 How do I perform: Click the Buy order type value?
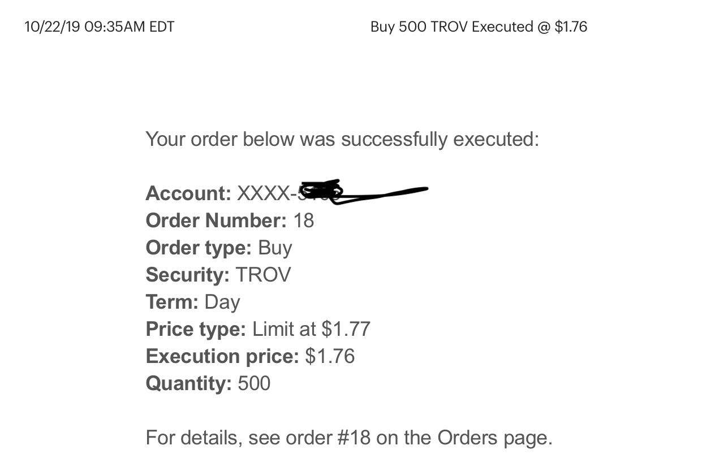[x=275, y=248]
